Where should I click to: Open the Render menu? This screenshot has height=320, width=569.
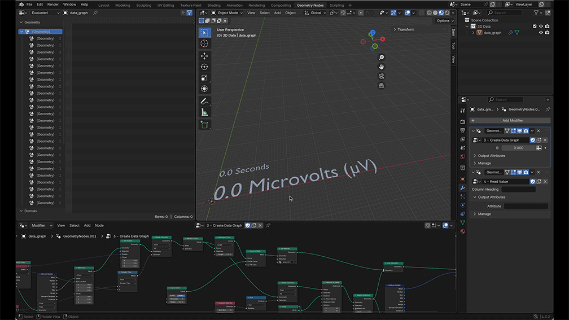53,5
